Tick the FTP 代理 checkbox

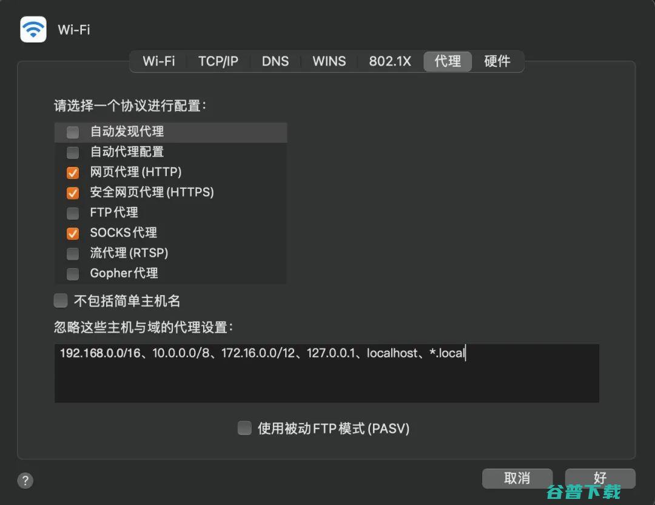click(x=73, y=213)
